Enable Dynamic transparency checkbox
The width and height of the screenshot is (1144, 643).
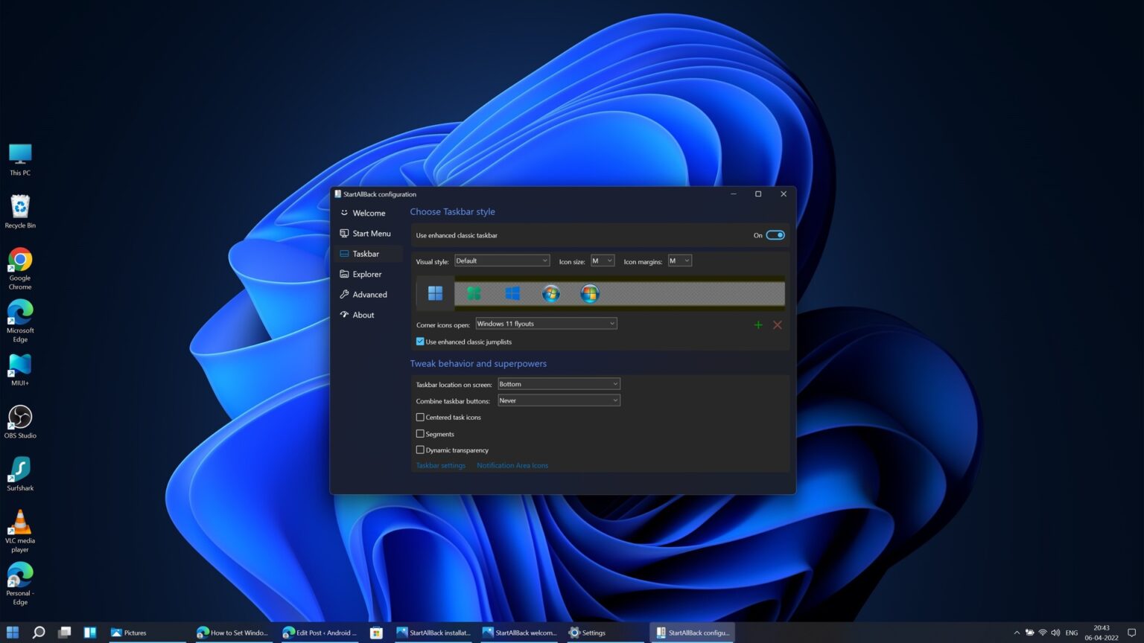420,450
